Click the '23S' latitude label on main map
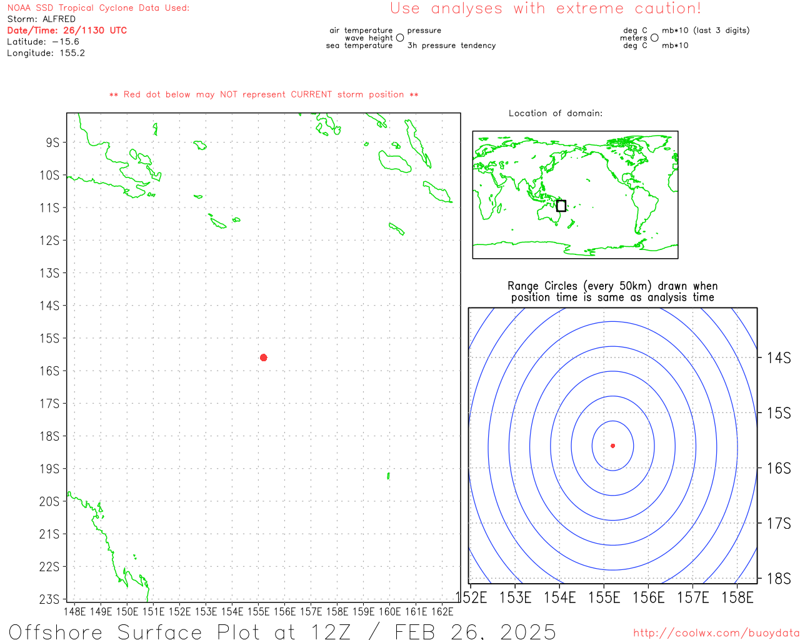 click(49, 599)
